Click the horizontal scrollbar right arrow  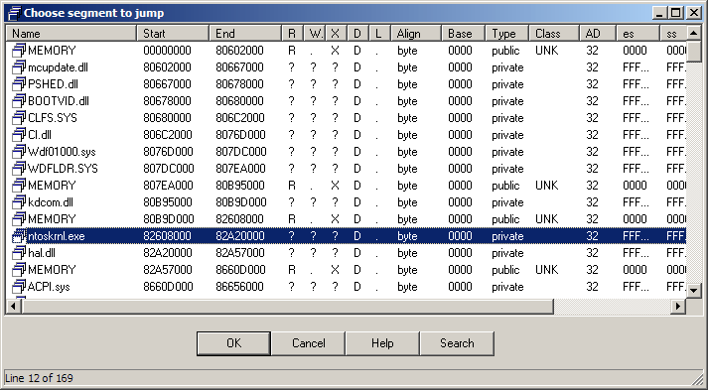click(x=678, y=306)
